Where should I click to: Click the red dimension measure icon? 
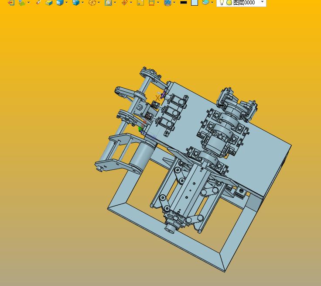click(x=151, y=3)
